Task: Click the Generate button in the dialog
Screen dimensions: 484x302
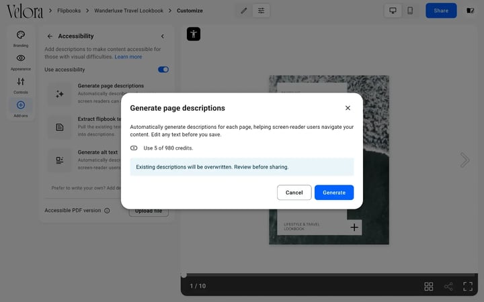Action: coord(334,193)
